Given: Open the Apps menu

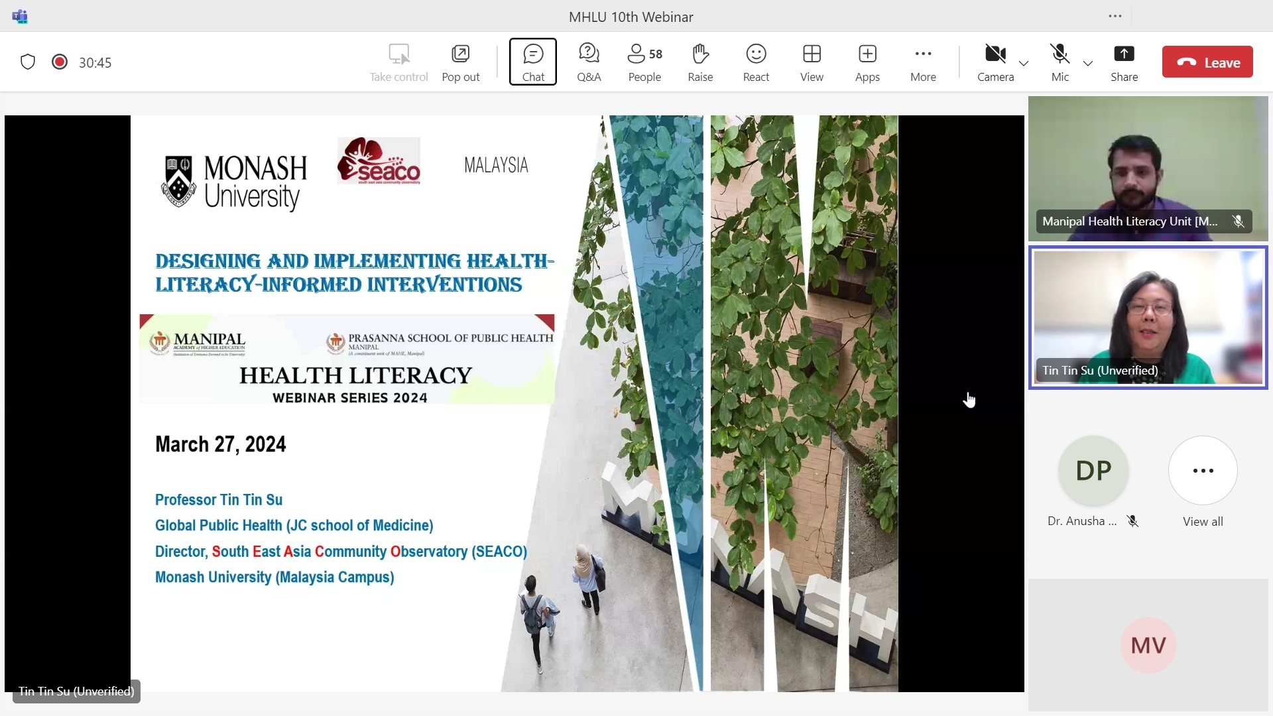Looking at the screenshot, I should [867, 62].
